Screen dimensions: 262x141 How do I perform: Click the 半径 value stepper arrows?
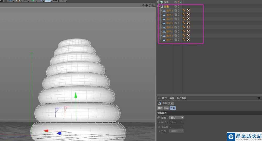coord(182,122)
